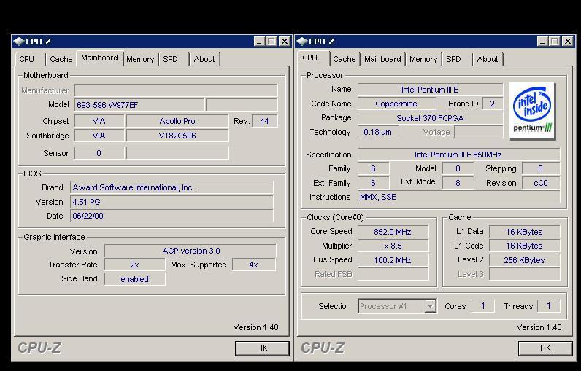
Task: Select Mainboard tab in left CPU-Z window
Action: tap(100, 58)
